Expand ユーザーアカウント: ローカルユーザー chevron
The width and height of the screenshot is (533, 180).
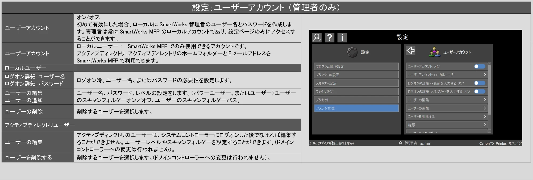click(x=484, y=75)
